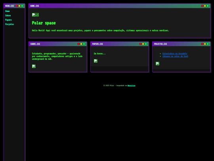The image size is (214, 161).
Task: Open the Calculadora em Assembly project link
Action: tap(175, 54)
